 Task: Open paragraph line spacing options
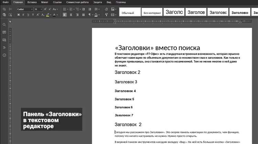click(x=97, y=9)
